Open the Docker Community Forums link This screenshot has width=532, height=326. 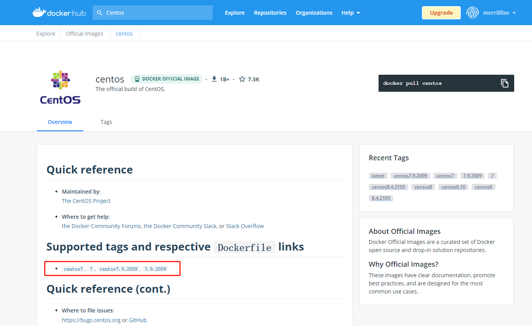(102, 226)
